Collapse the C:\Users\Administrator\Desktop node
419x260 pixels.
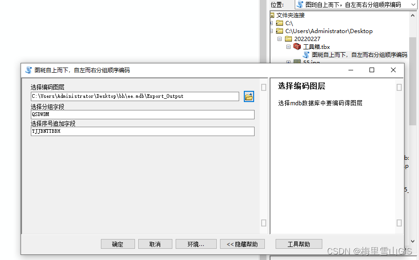pyautogui.click(x=271, y=31)
